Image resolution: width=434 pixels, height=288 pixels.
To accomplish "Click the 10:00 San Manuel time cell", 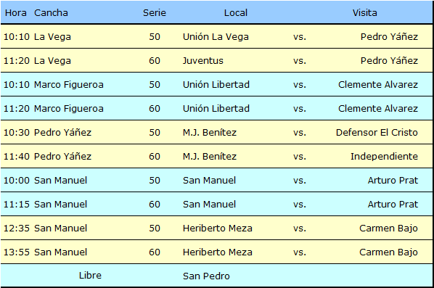I will tap(17, 181).
